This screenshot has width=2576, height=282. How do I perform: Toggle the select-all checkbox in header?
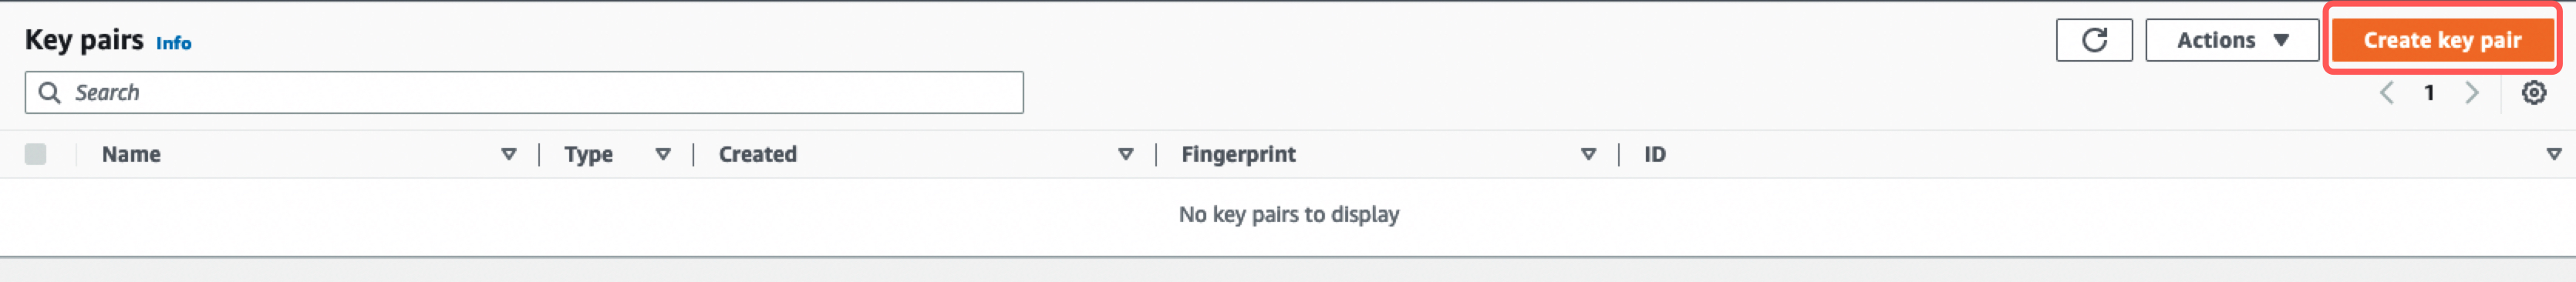click(36, 154)
